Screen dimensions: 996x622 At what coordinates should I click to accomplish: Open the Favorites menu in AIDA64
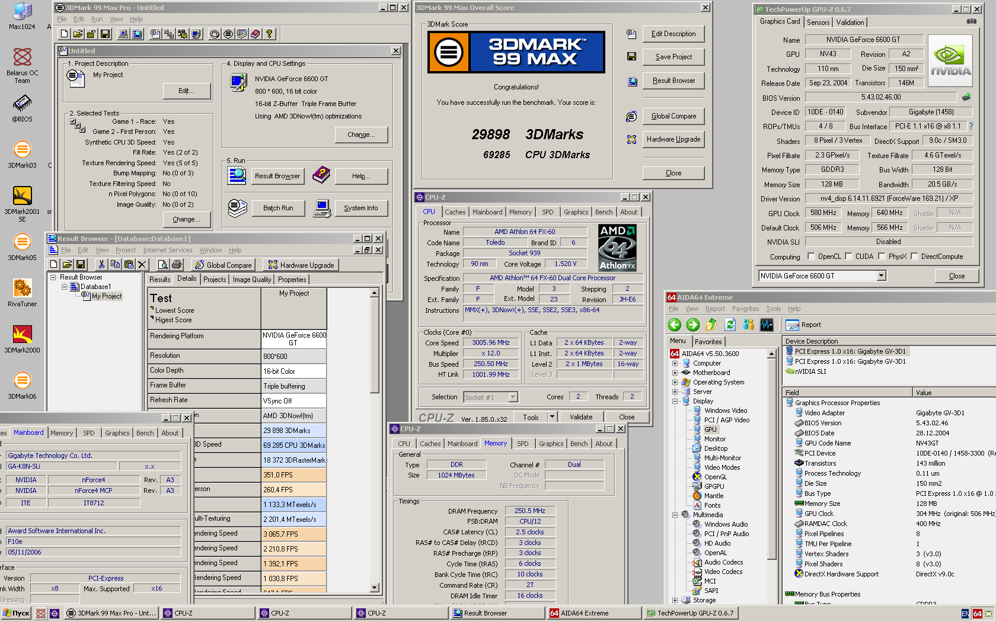click(x=745, y=309)
